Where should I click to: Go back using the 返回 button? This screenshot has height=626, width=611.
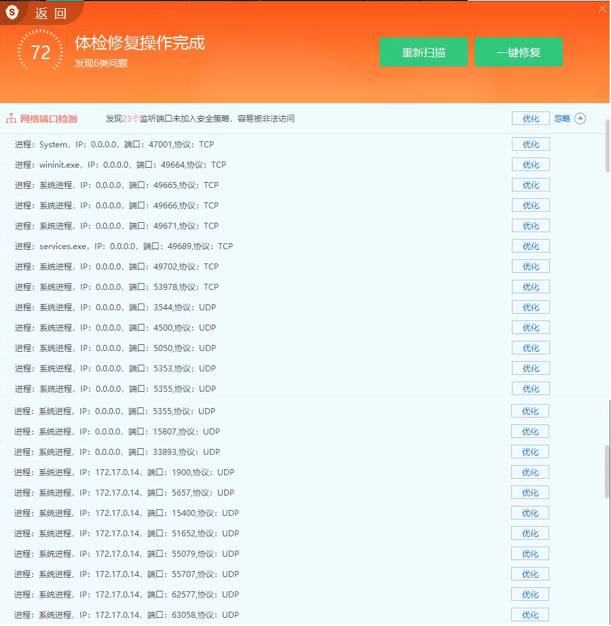coord(51,14)
